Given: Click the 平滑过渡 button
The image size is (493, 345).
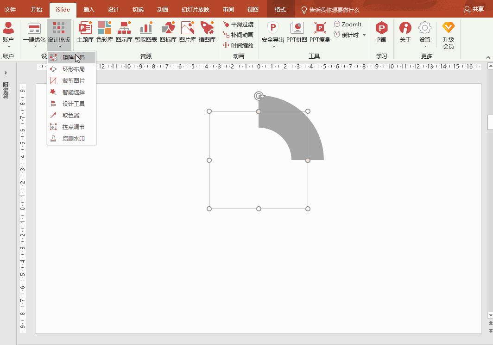Looking at the screenshot, I should (238, 24).
